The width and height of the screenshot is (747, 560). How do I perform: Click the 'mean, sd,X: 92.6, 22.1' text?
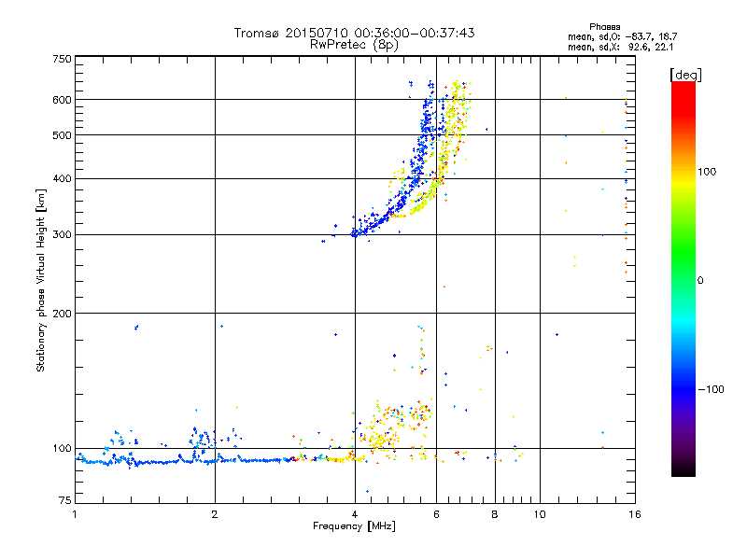[x=620, y=47]
